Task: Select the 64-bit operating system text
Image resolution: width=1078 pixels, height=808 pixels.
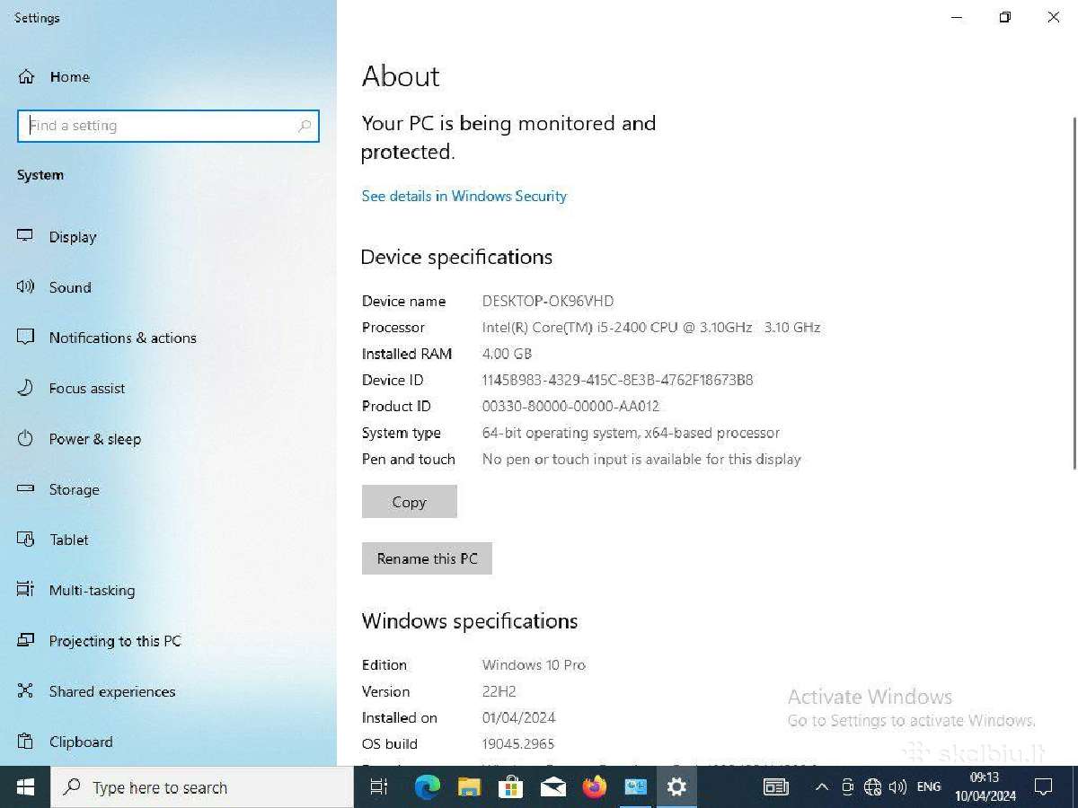Action: click(631, 433)
